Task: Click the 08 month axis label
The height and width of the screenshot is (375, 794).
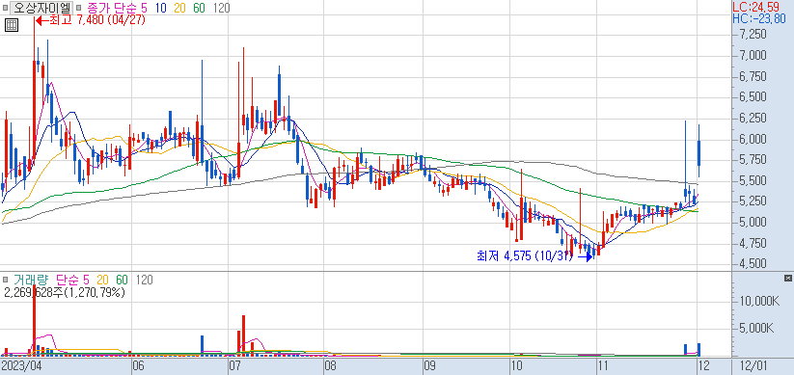Action: pyautogui.click(x=331, y=365)
